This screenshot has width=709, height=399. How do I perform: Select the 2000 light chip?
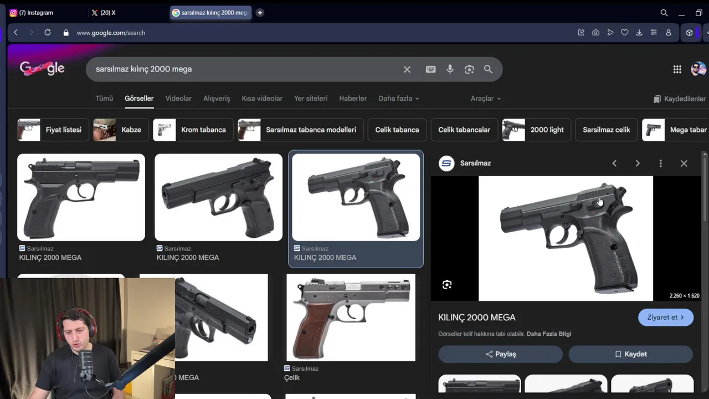pos(536,130)
